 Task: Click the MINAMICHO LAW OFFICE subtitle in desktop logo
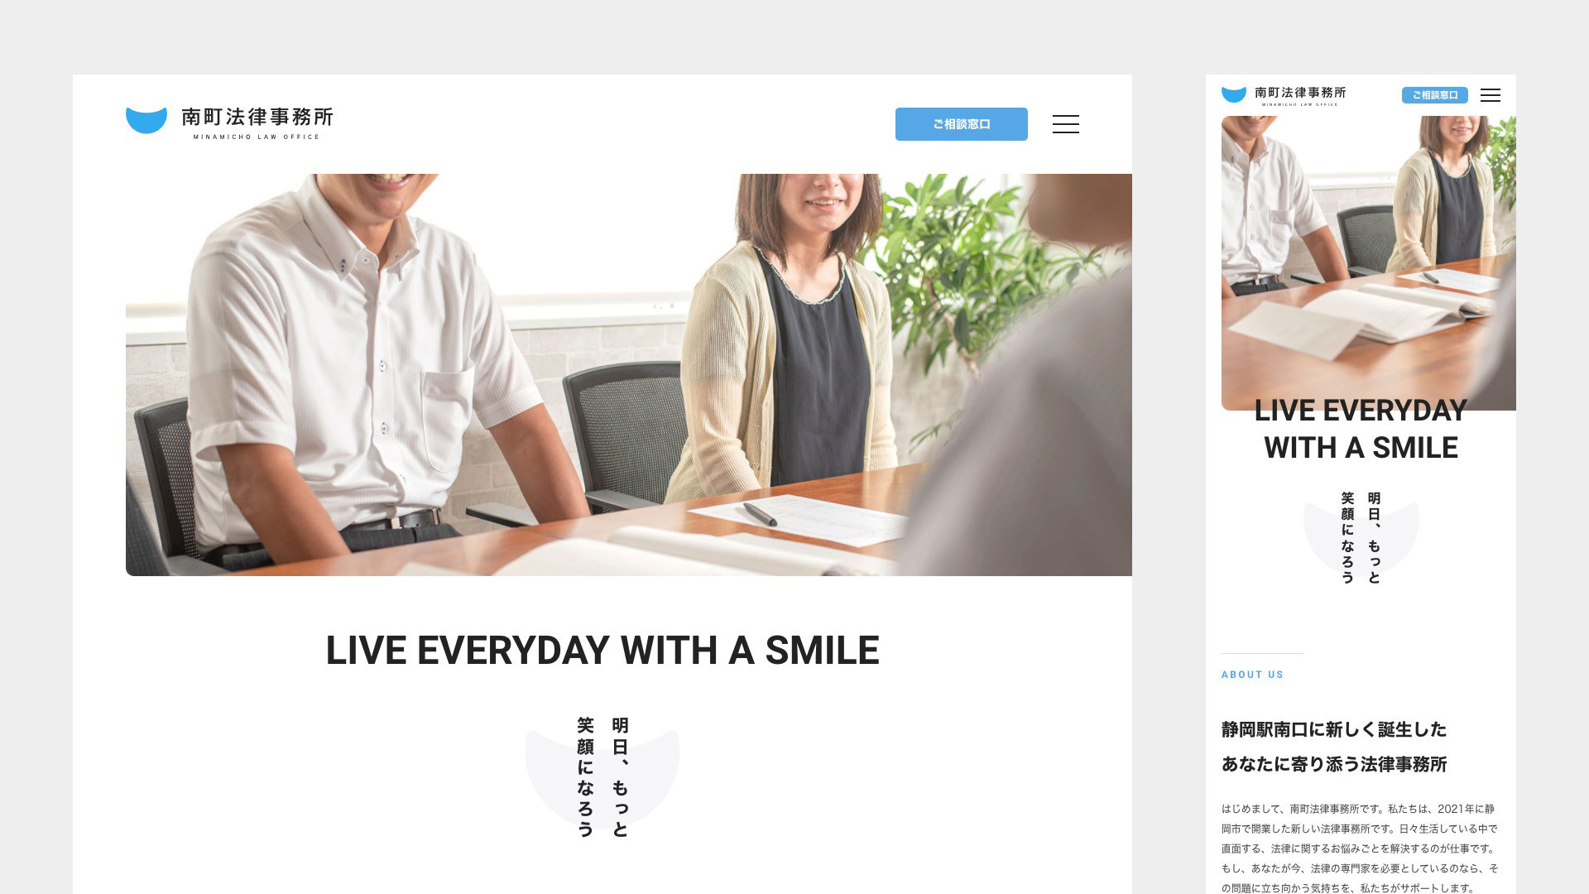(x=257, y=137)
